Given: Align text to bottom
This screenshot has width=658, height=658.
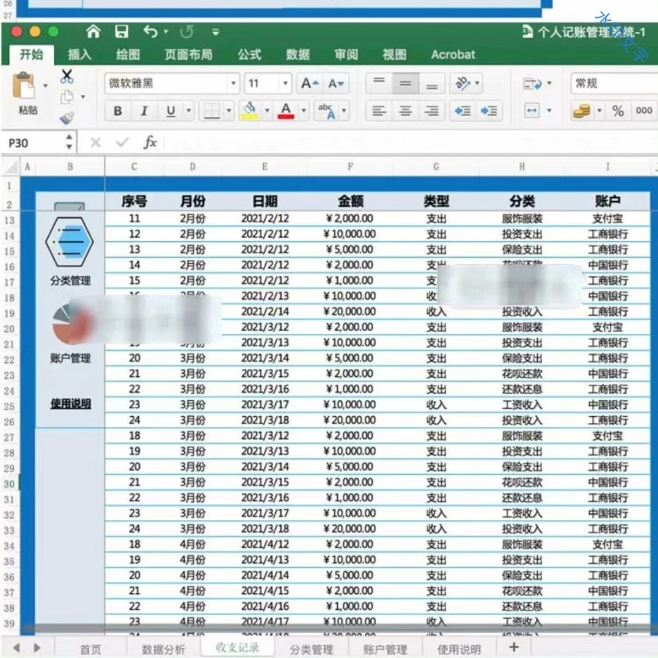Looking at the screenshot, I should [432, 83].
